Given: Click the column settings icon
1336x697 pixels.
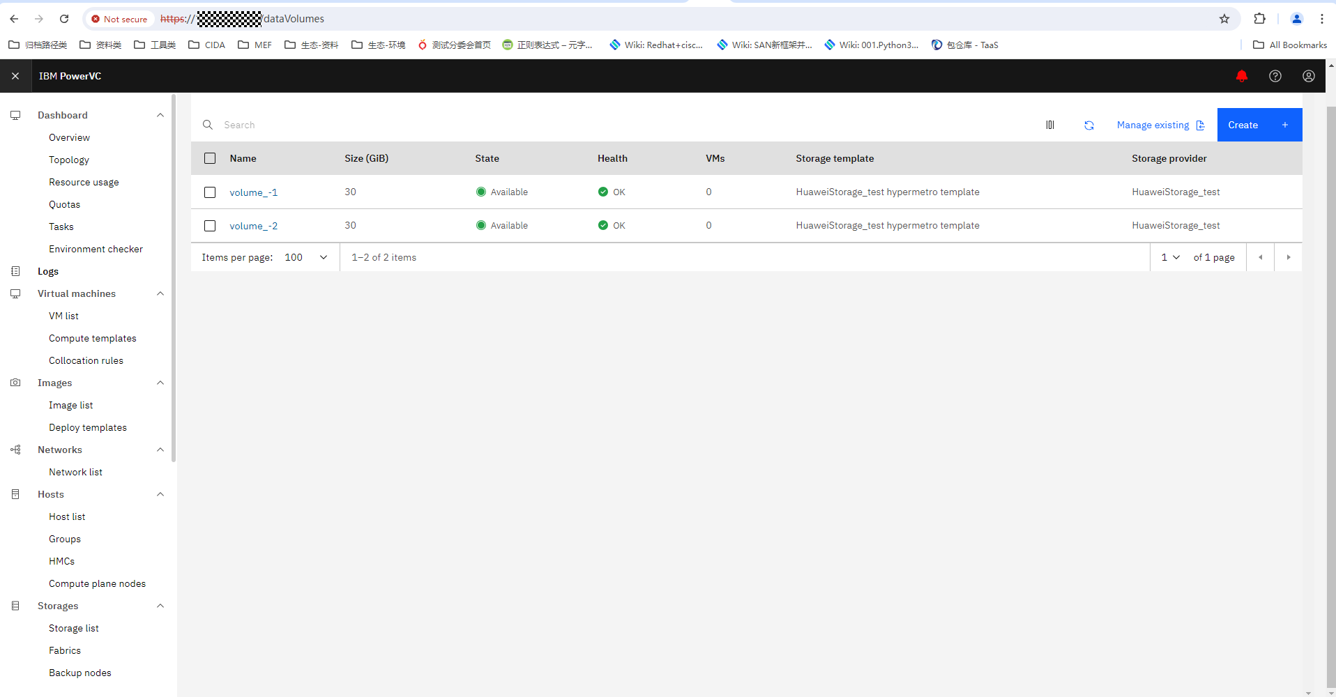Looking at the screenshot, I should click(1049, 125).
